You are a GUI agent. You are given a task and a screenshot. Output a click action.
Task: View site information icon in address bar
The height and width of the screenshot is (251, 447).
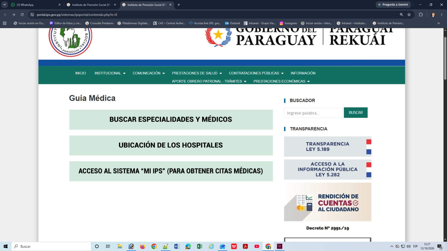point(32,15)
